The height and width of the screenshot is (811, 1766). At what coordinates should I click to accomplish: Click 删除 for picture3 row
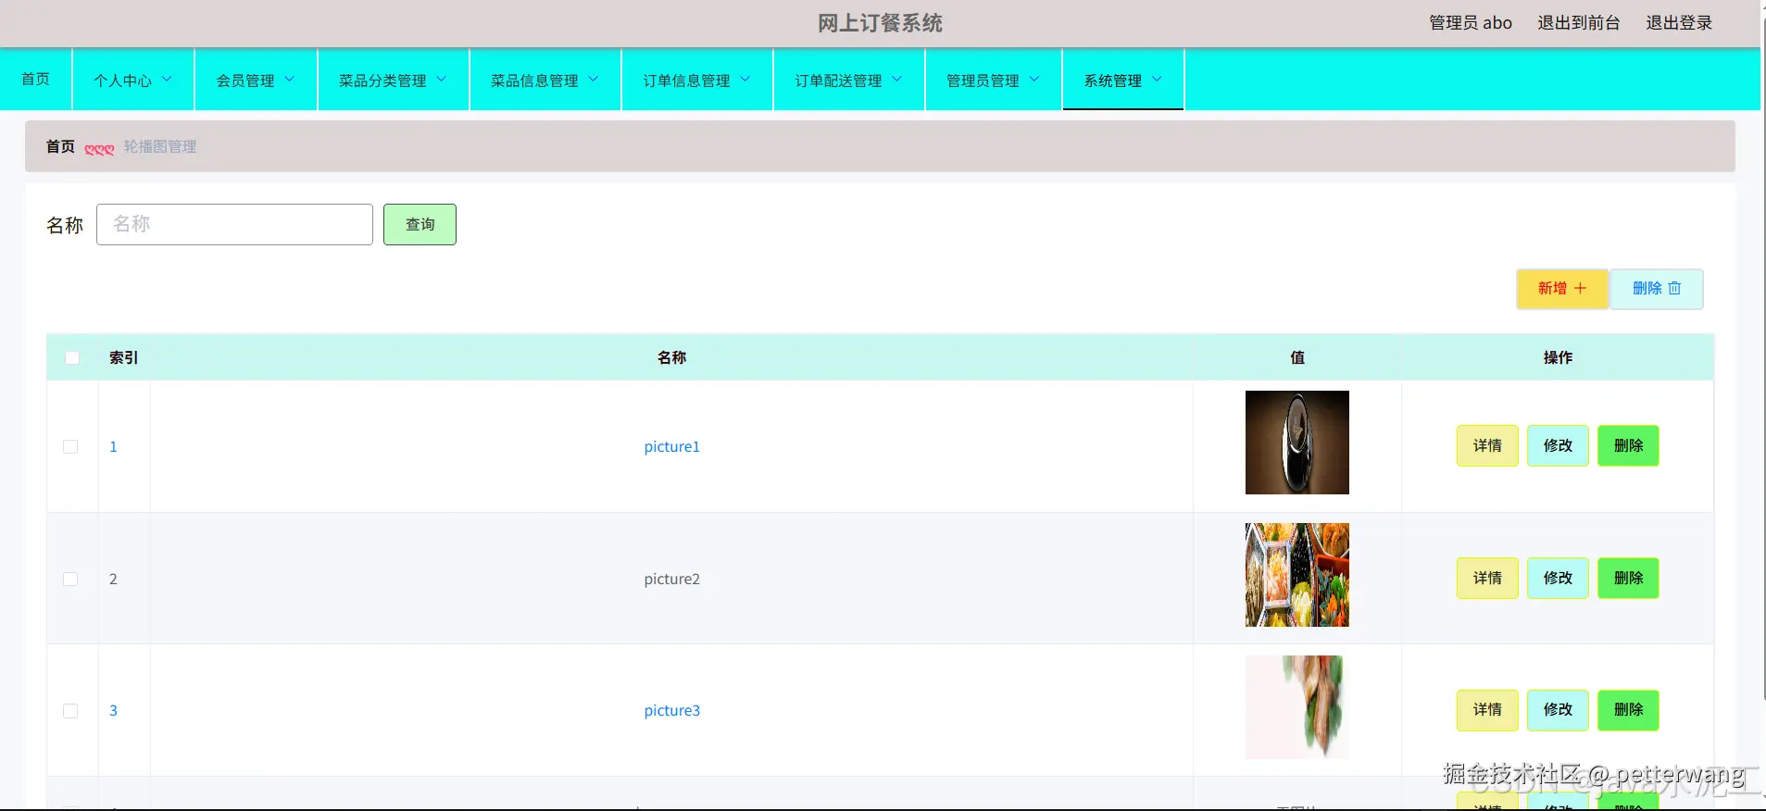point(1628,710)
